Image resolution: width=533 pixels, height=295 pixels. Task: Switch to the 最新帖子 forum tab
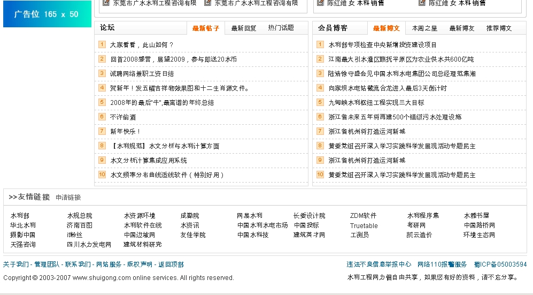pyautogui.click(x=206, y=28)
